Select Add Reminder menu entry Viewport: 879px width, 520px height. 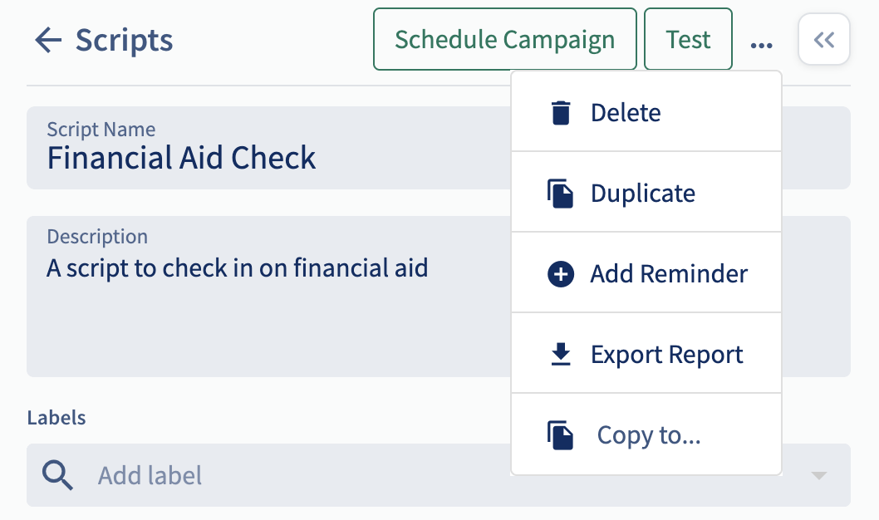pyautogui.click(x=646, y=273)
